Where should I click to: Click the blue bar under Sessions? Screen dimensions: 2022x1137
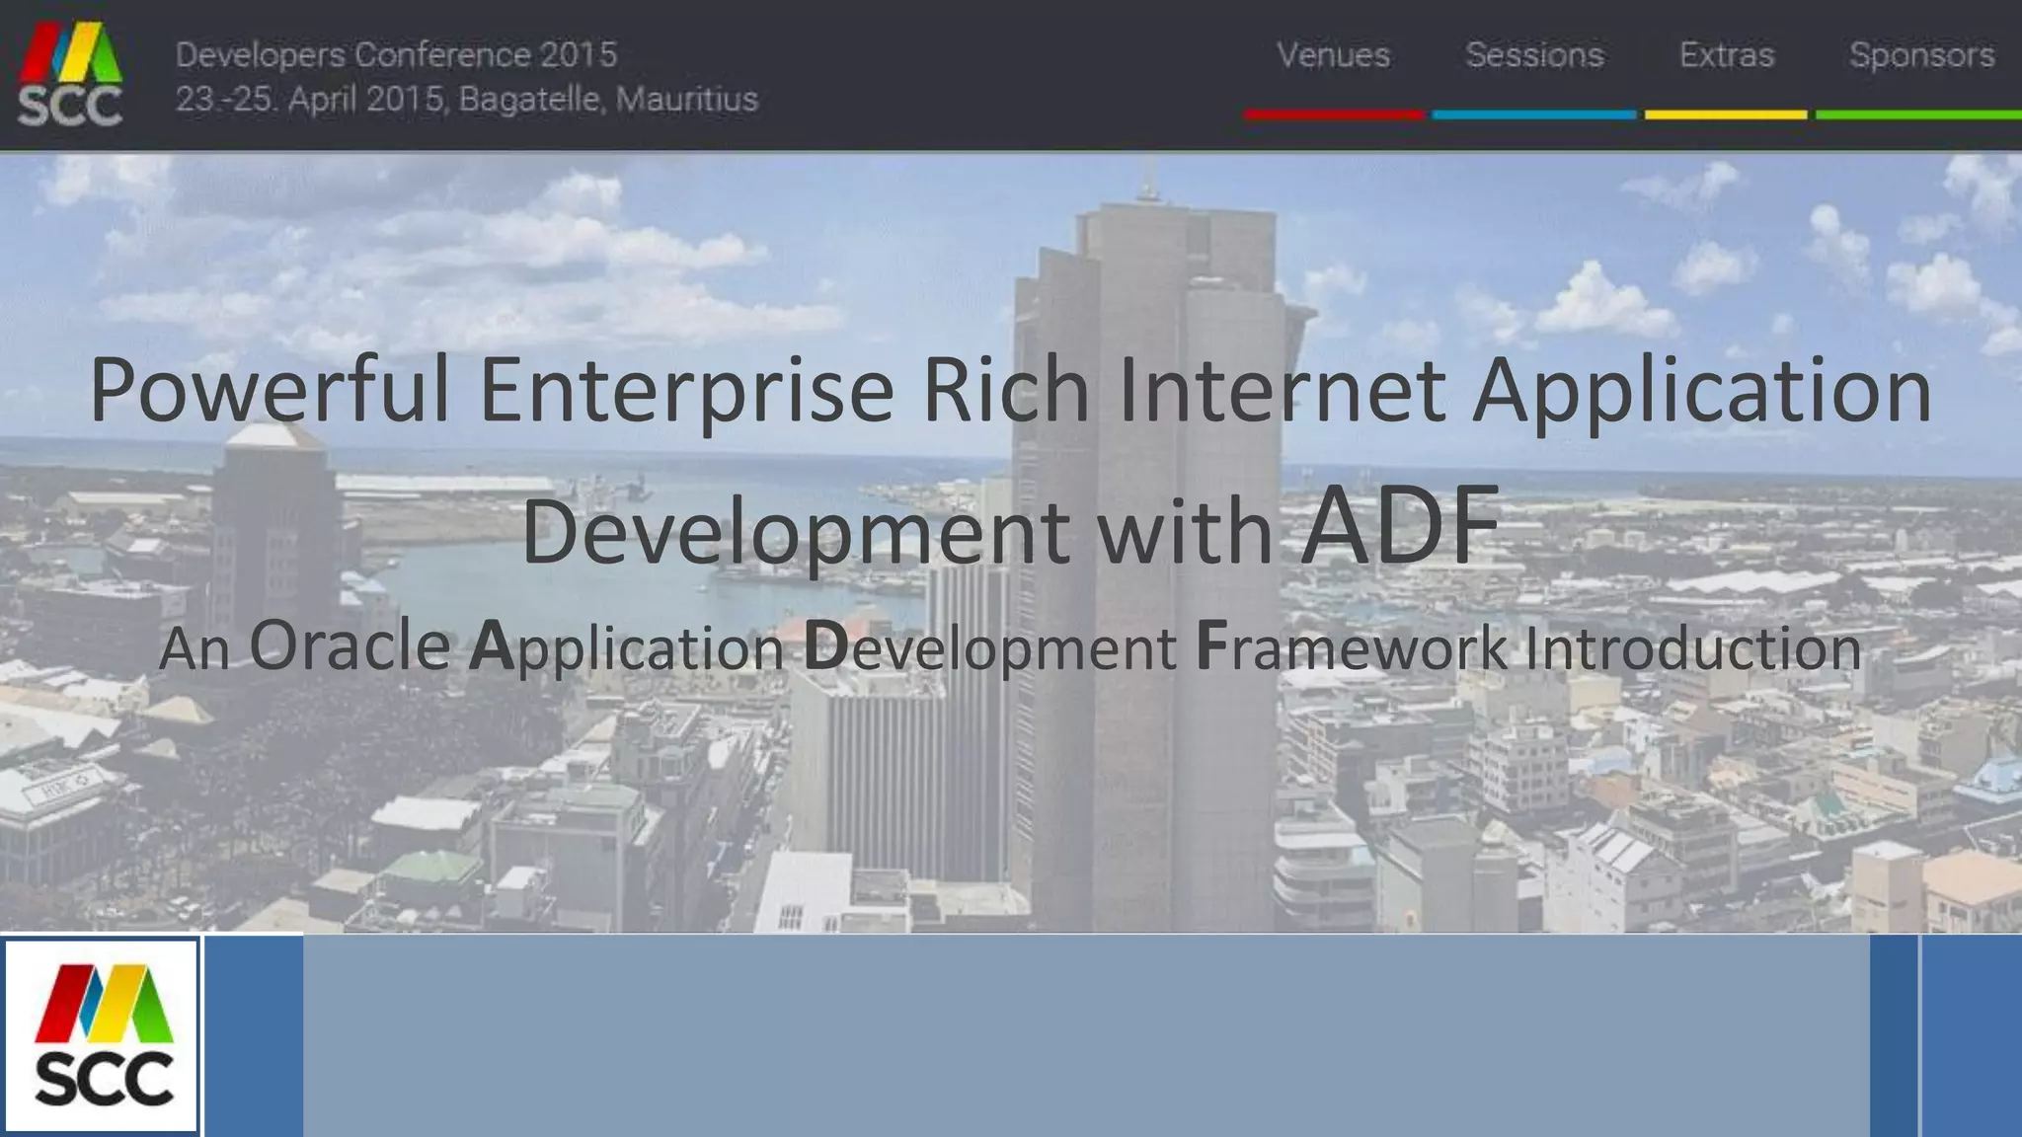(1533, 115)
